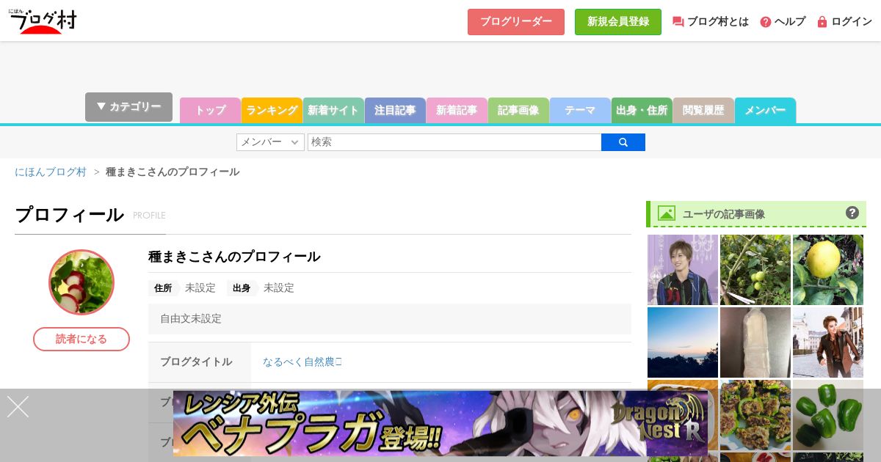Open the white bottle thumbnail
881x462 pixels.
pos(755,342)
